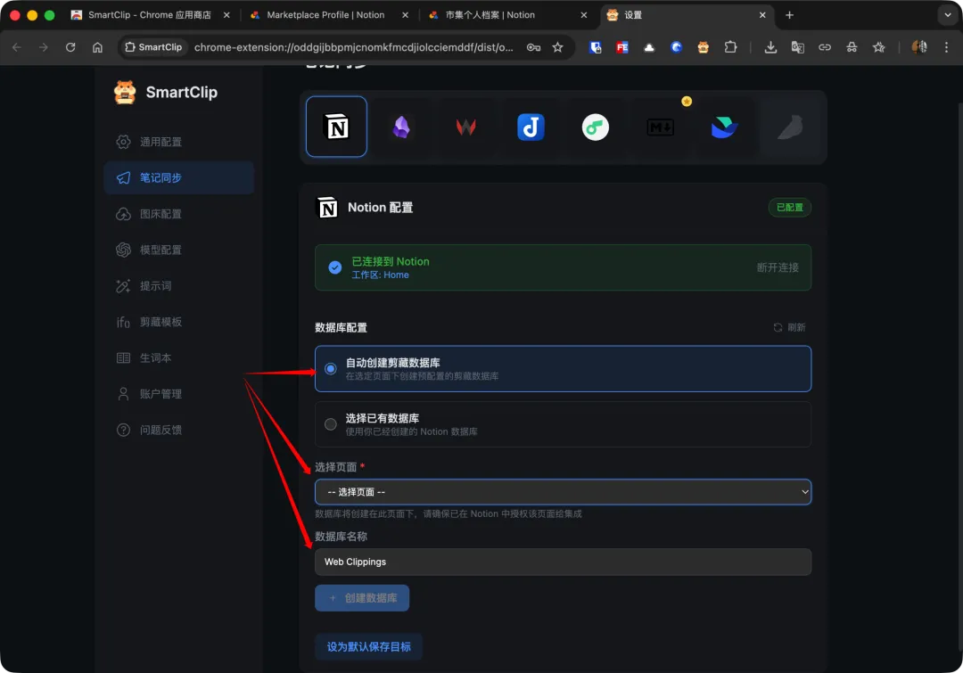Click the star-plus toolbar icon
963x673 pixels.
(x=879, y=47)
